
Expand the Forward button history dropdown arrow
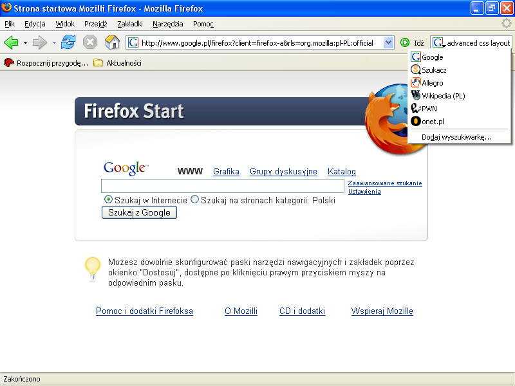(x=54, y=42)
